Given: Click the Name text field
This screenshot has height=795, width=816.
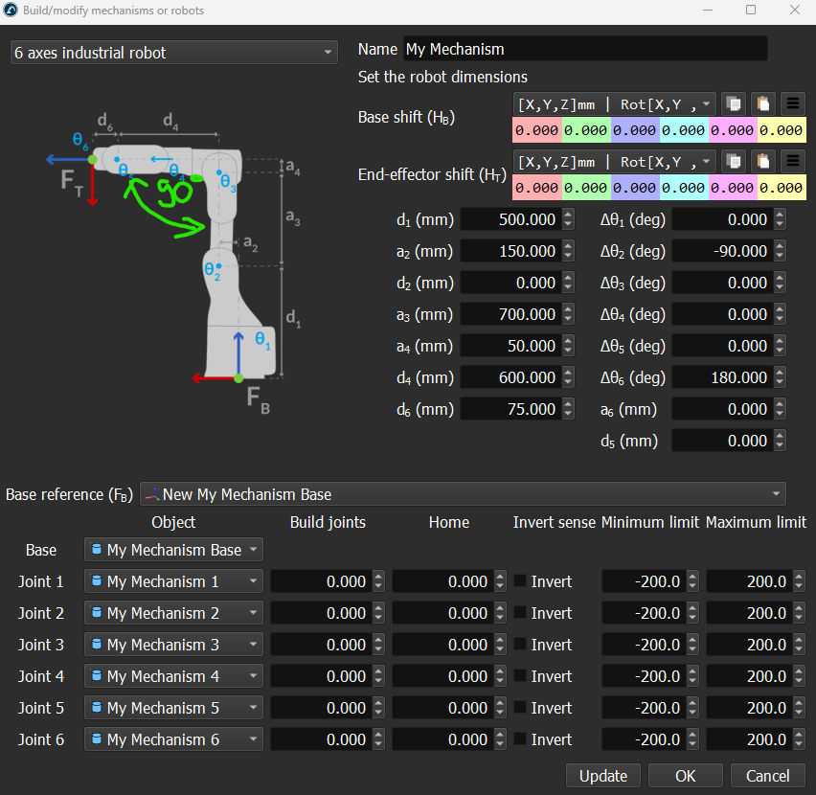Looking at the screenshot, I should (x=585, y=49).
